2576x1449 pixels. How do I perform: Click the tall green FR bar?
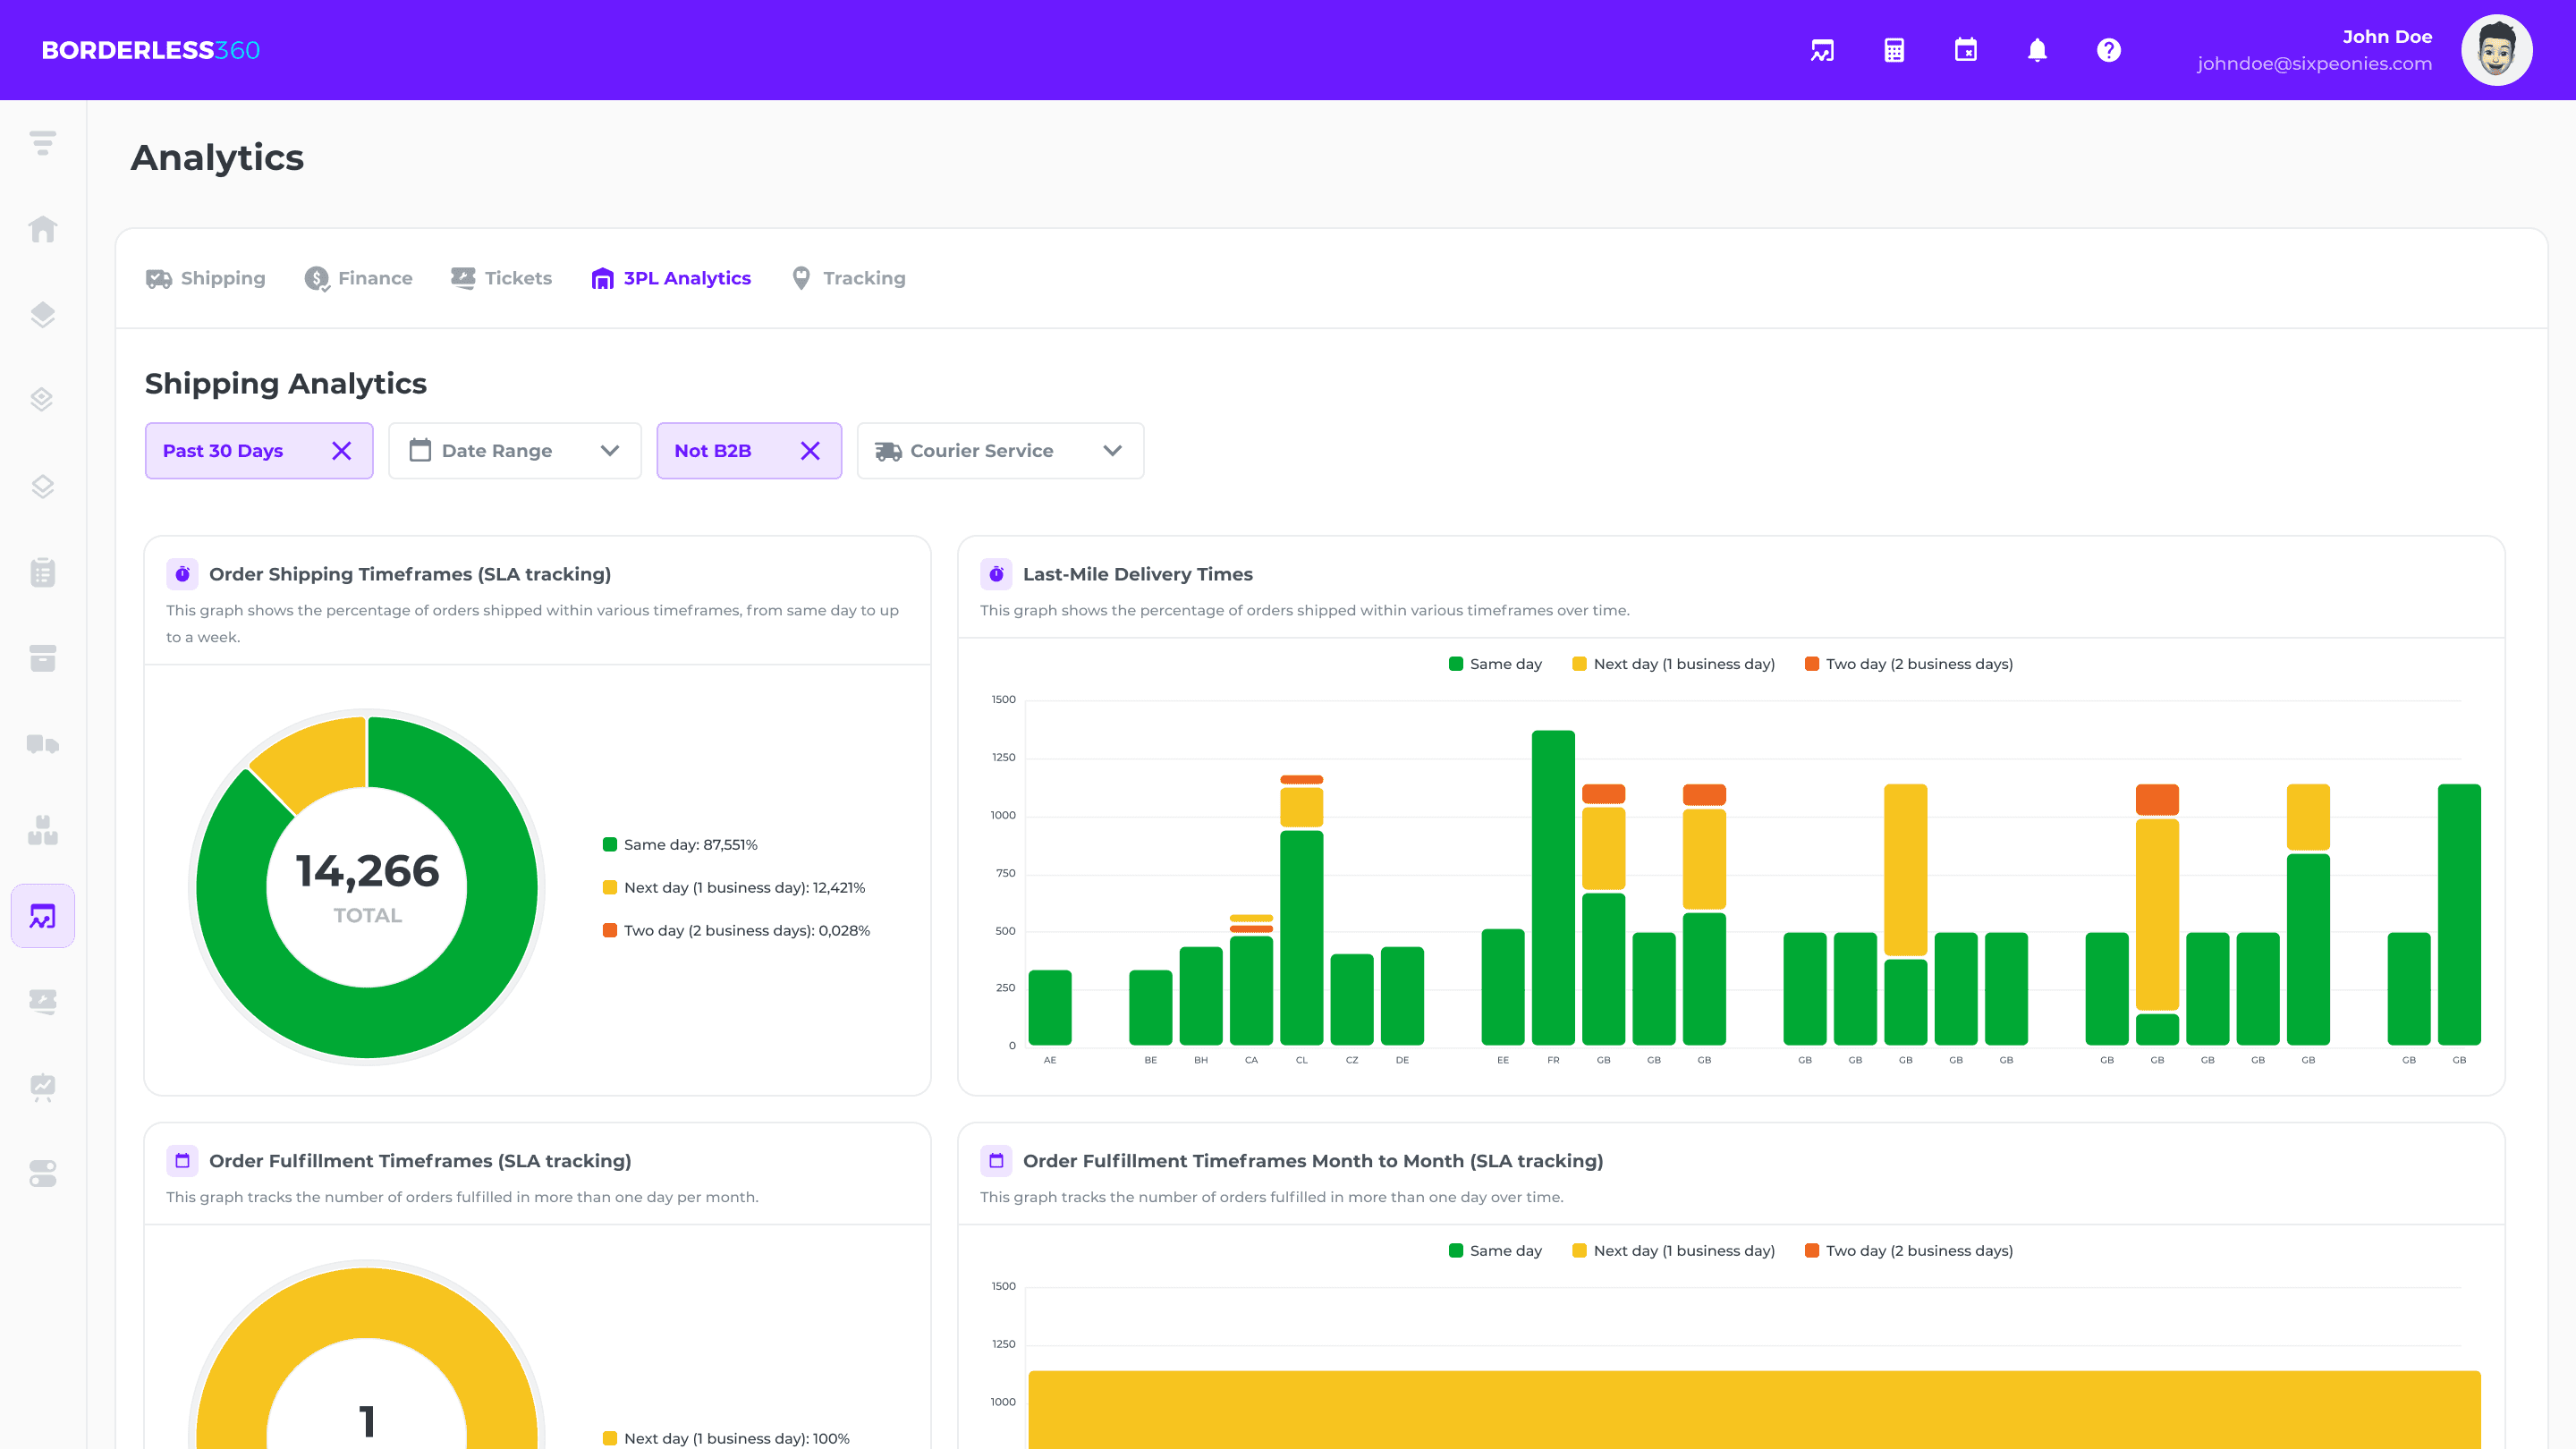[1553, 888]
